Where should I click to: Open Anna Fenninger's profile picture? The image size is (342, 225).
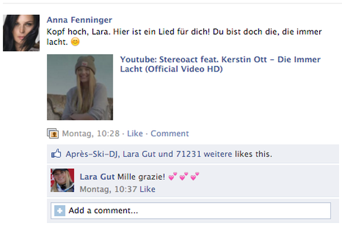21,33
